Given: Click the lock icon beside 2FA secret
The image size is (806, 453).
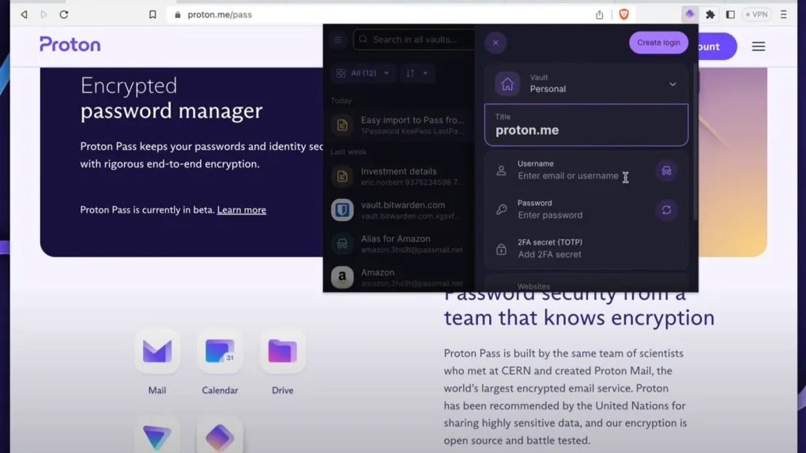Looking at the screenshot, I should point(501,249).
